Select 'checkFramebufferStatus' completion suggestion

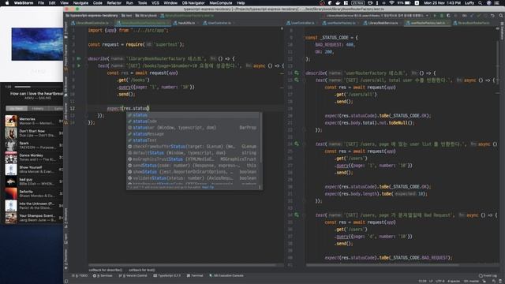[193, 147]
